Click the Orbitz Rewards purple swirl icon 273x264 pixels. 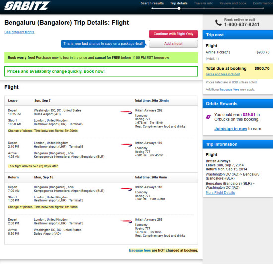(208, 117)
